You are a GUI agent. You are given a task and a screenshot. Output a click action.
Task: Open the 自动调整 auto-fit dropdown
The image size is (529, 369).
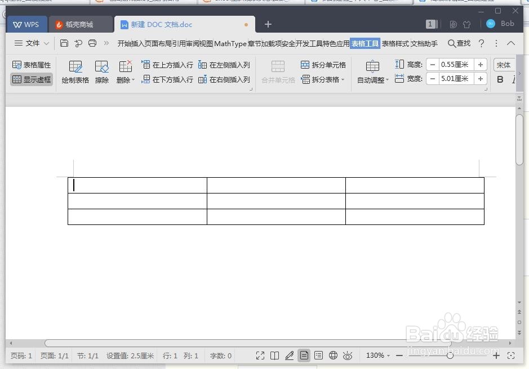point(373,72)
